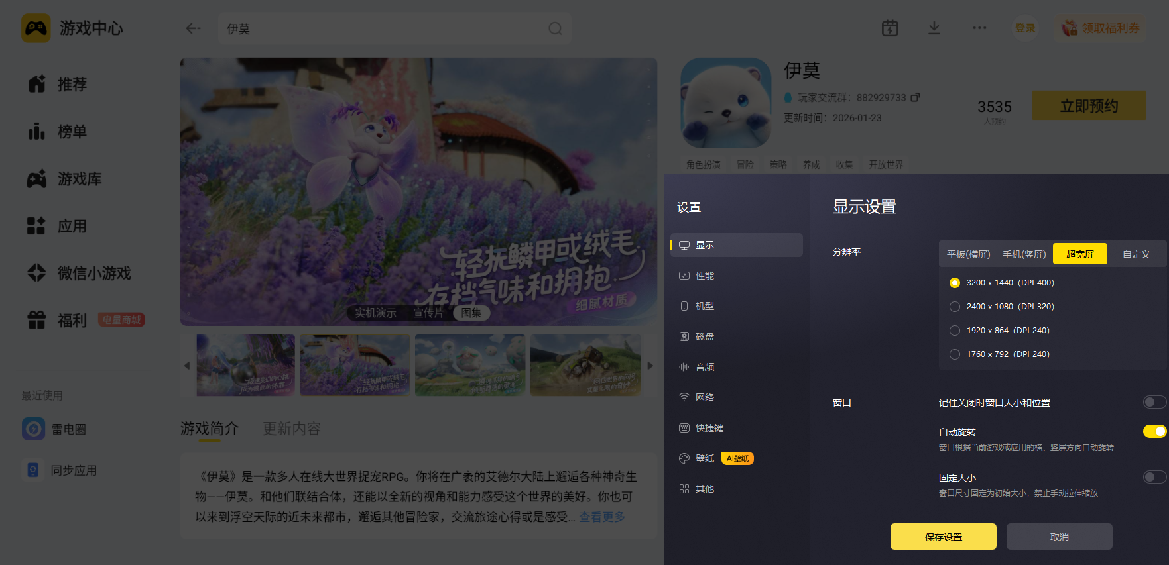Click 领取福利券 button
The height and width of the screenshot is (565, 1169).
point(1100,28)
